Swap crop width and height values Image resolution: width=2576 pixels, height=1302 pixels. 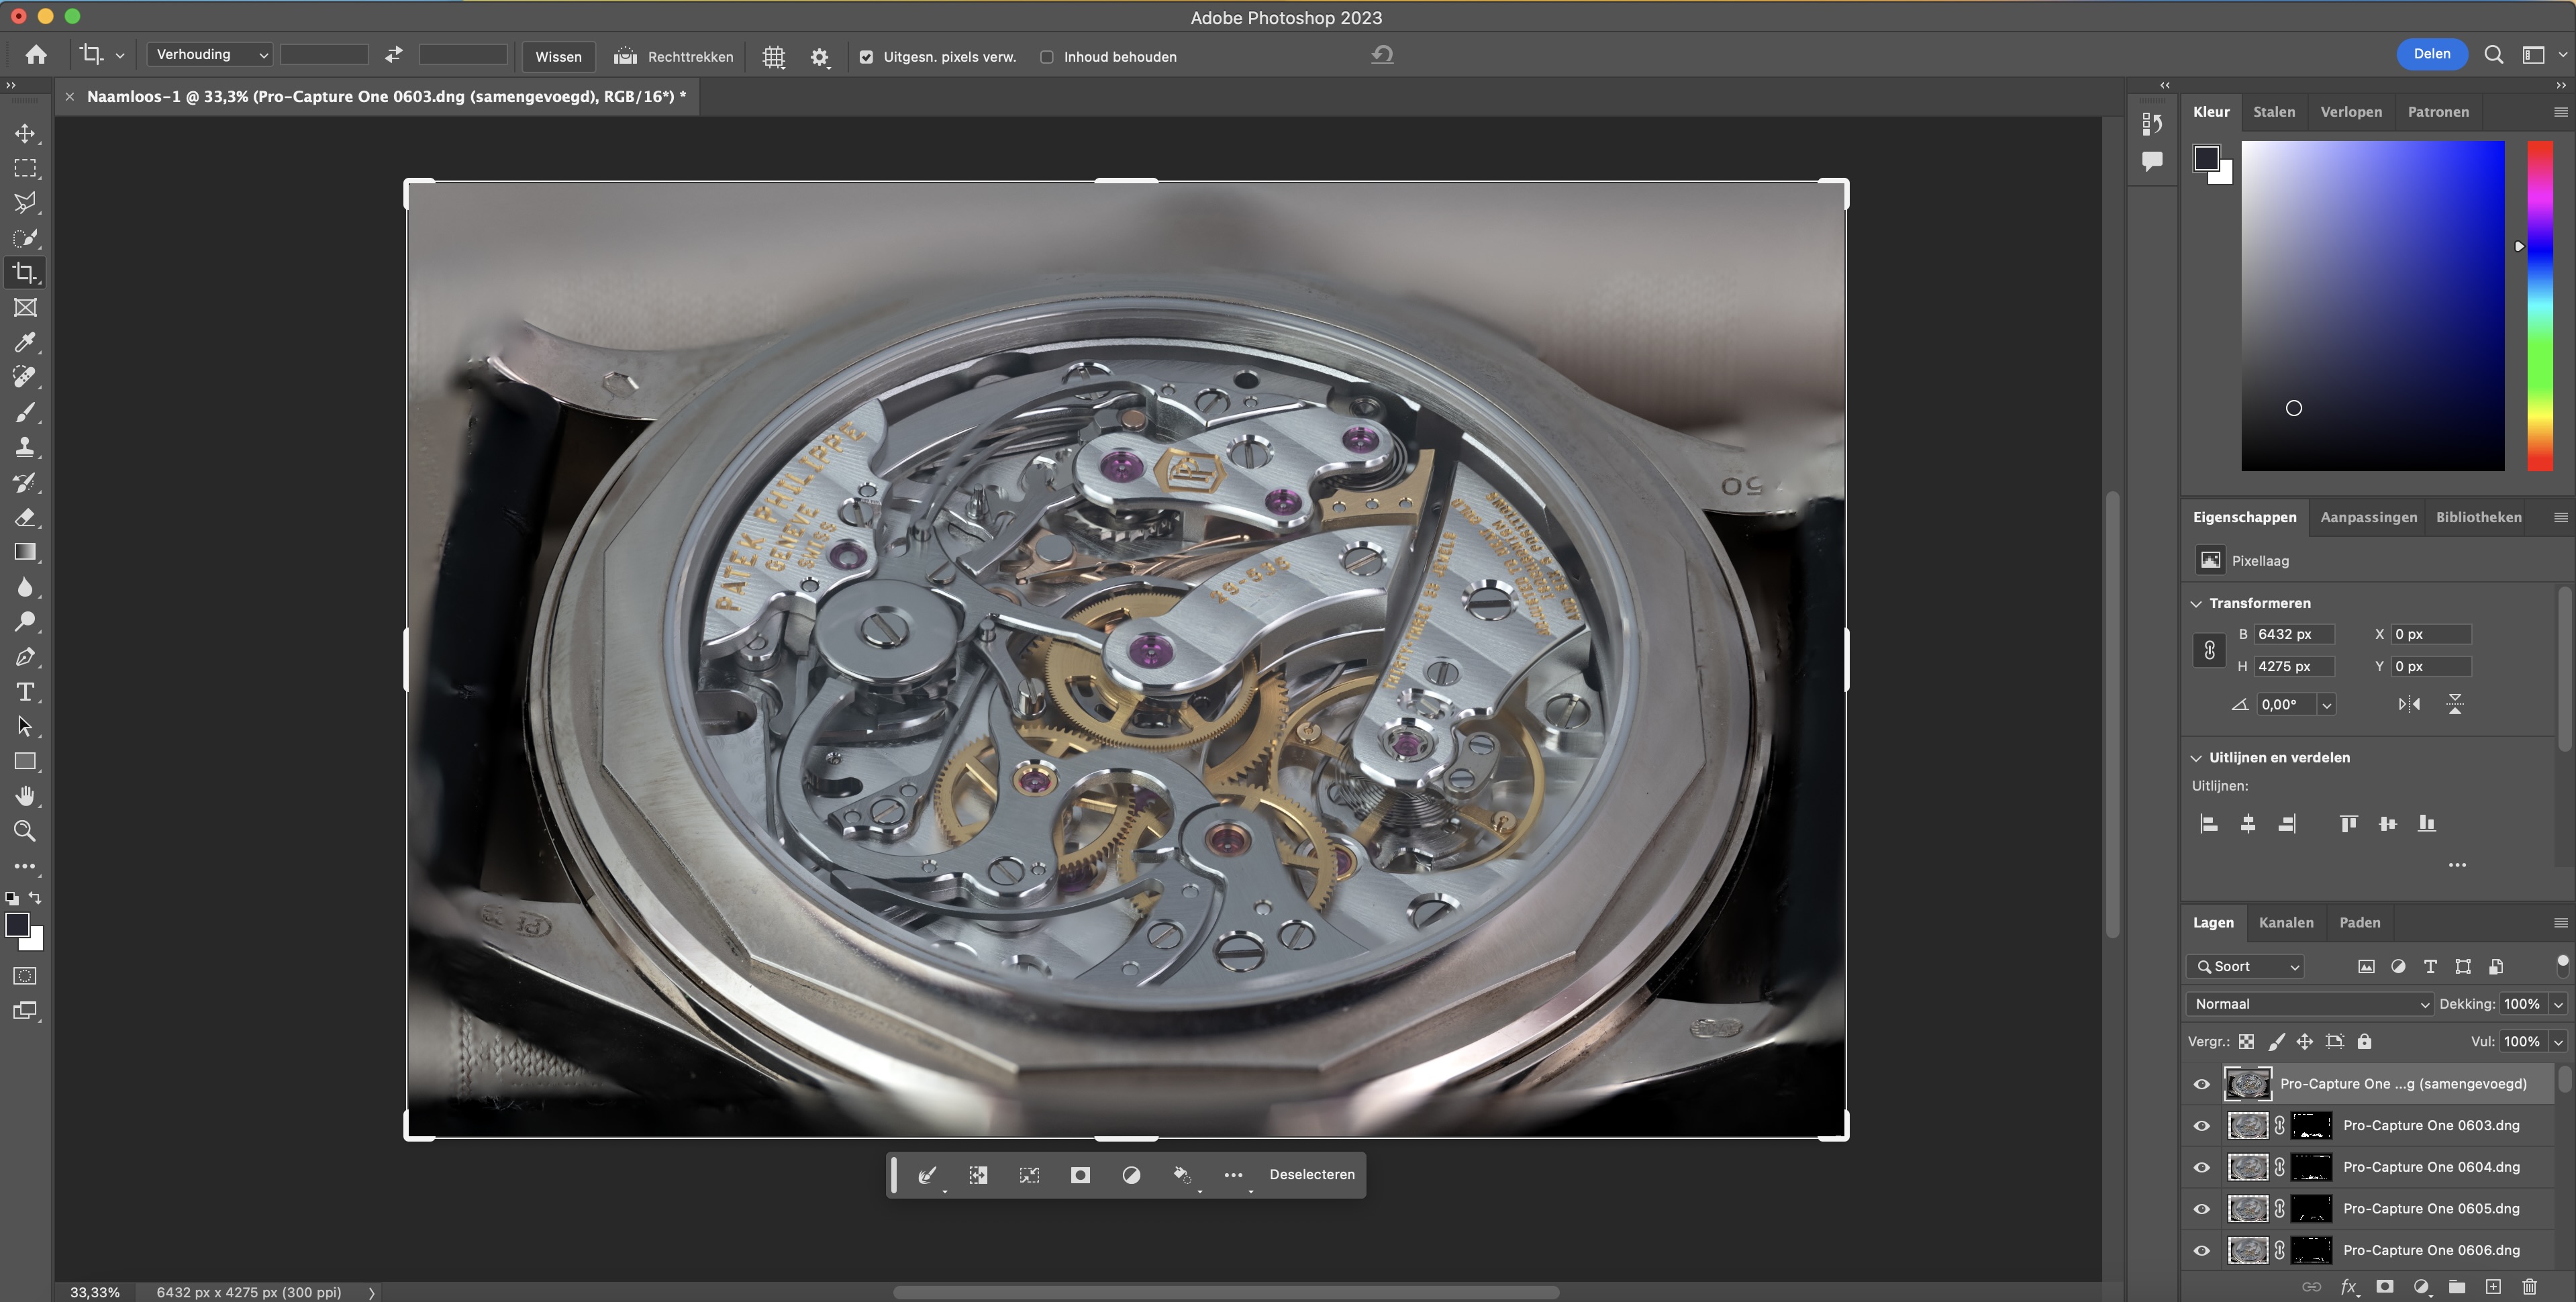[x=394, y=55]
